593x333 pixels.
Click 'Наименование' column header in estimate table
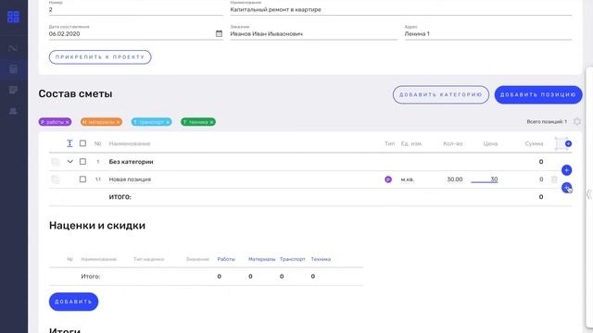coord(130,143)
